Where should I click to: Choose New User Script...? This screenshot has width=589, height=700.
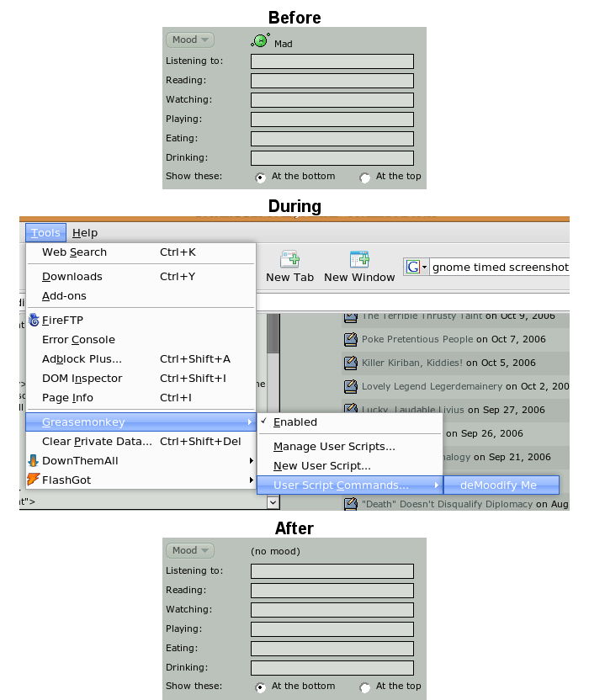[350, 465]
